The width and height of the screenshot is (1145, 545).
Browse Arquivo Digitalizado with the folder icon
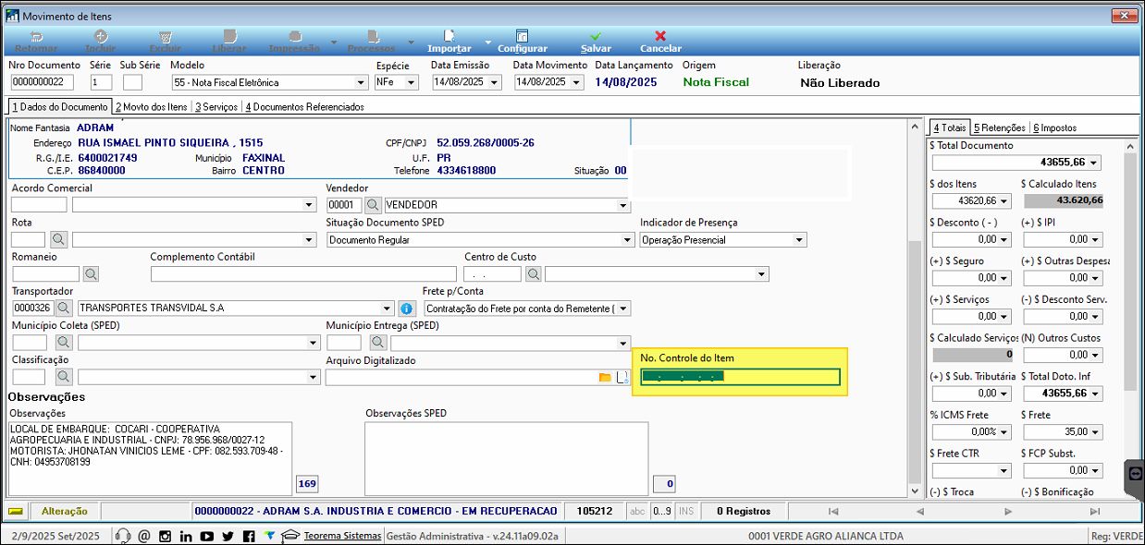[606, 377]
